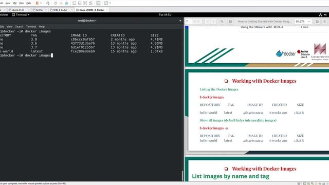Click the IMAGE ID column header in terminal
The width and height of the screenshot is (329, 185).
[x=79, y=35]
